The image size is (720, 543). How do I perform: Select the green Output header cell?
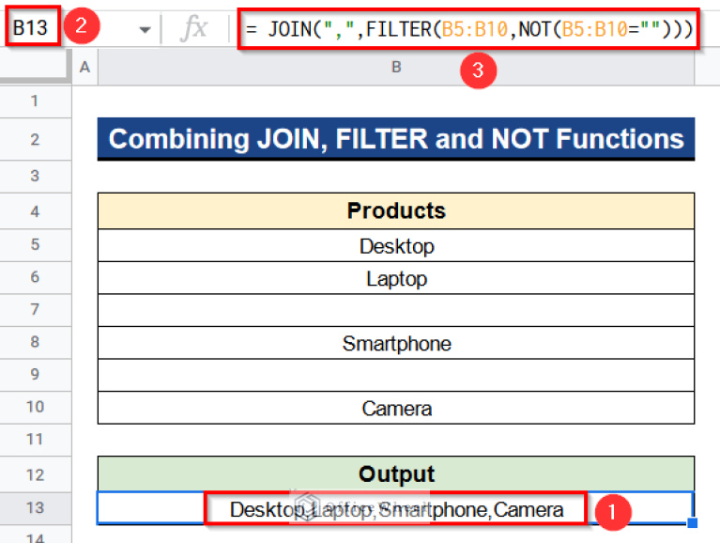point(396,473)
